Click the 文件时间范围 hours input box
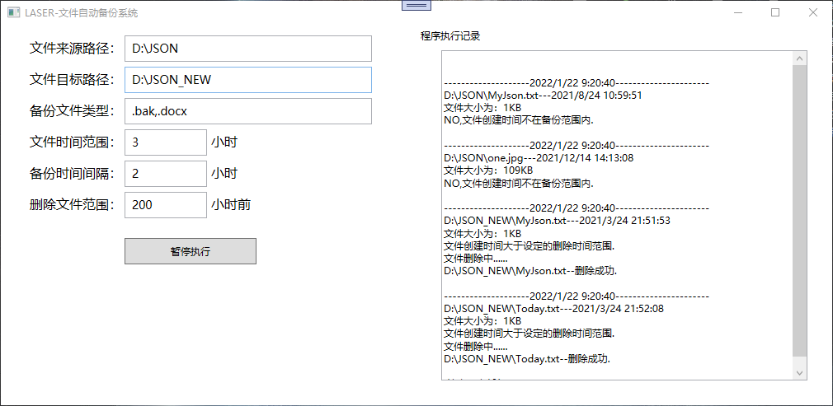This screenshot has width=833, height=406. [165, 142]
